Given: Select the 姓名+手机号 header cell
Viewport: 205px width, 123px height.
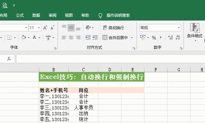Looking at the screenshot, I should tap(54, 90).
